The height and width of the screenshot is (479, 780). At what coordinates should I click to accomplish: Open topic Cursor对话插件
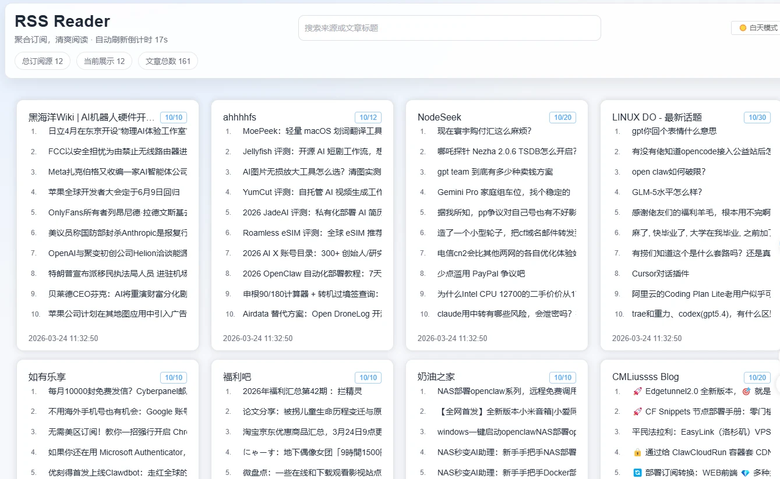point(661,274)
